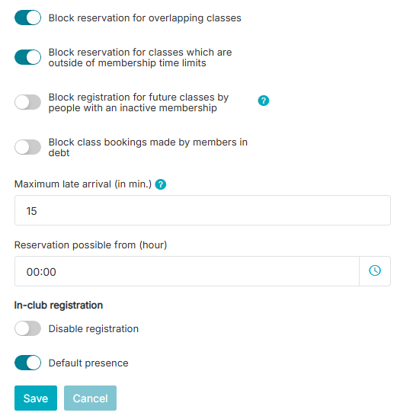
Task: Switch on block bookings by members in debt
Action: (27, 147)
